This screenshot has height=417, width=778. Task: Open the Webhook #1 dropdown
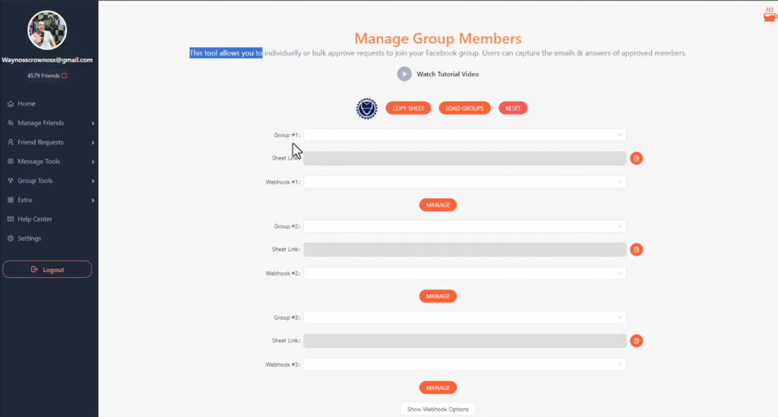pos(465,182)
